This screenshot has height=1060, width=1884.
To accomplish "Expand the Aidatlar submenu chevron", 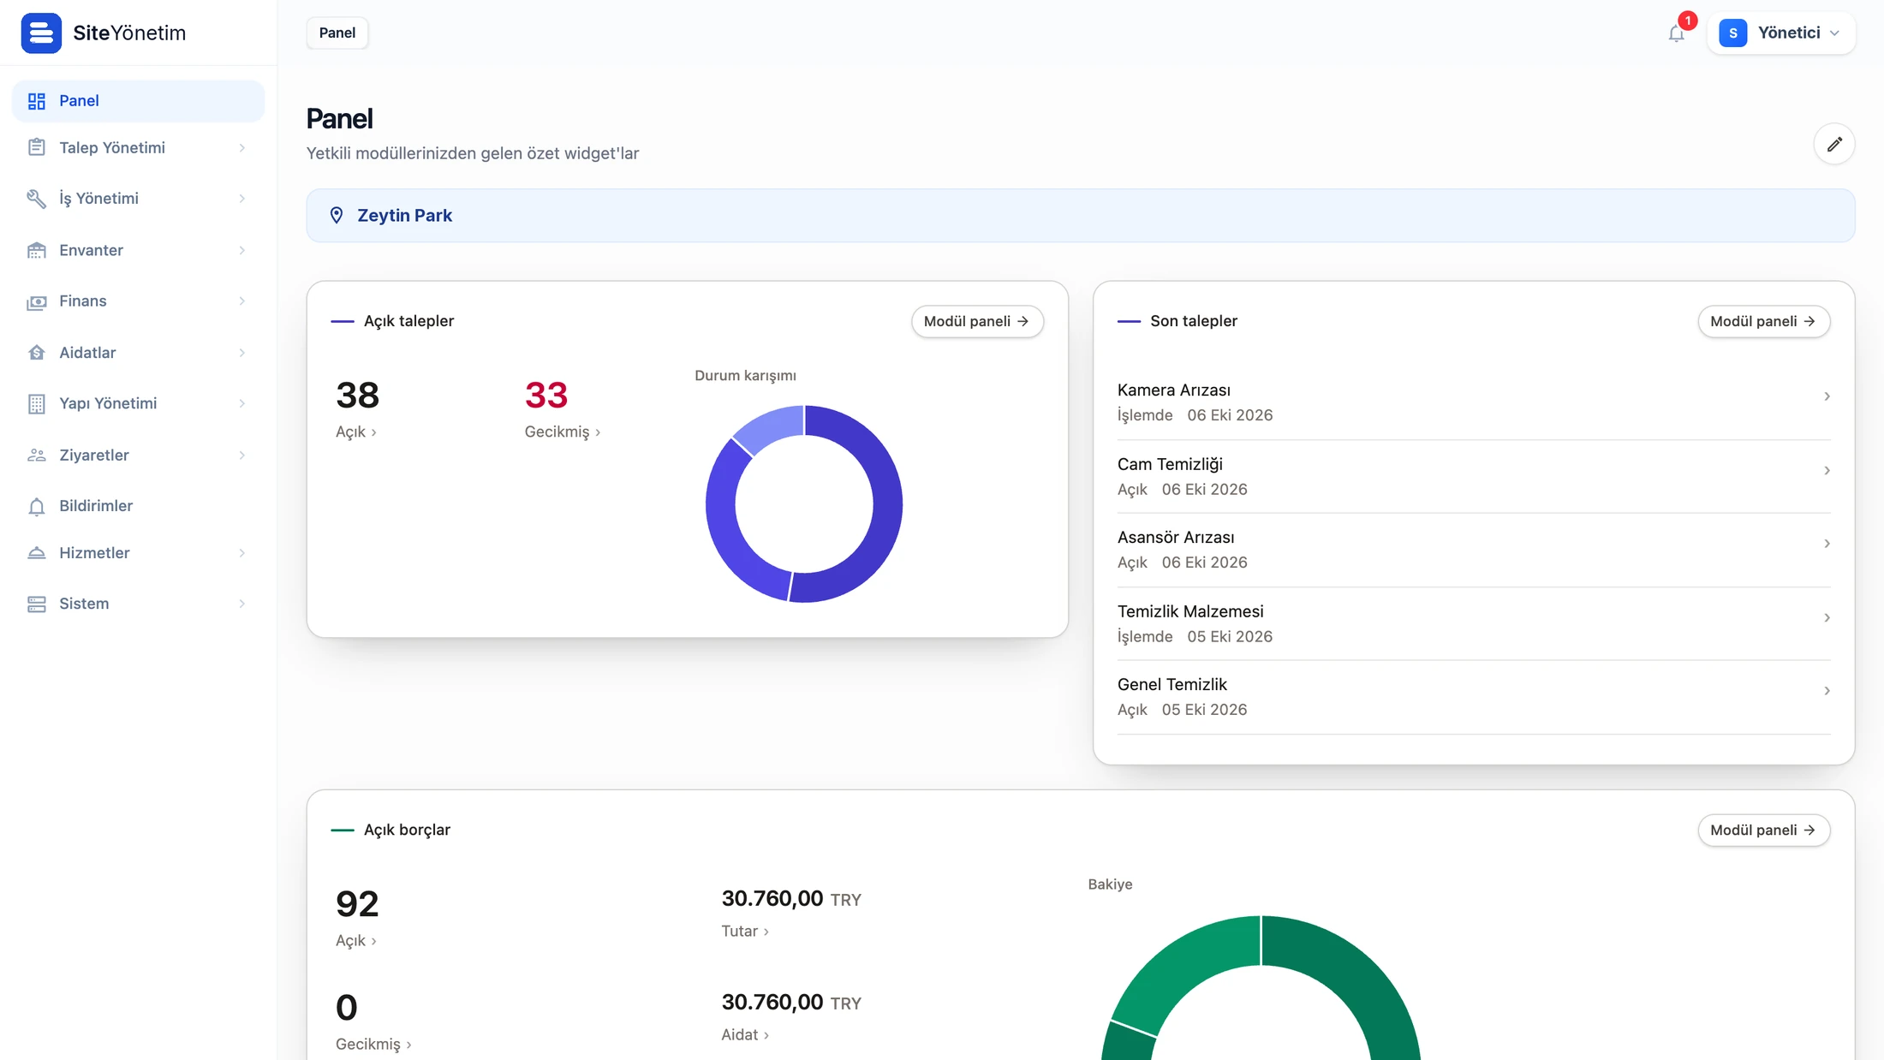I will tap(242, 353).
